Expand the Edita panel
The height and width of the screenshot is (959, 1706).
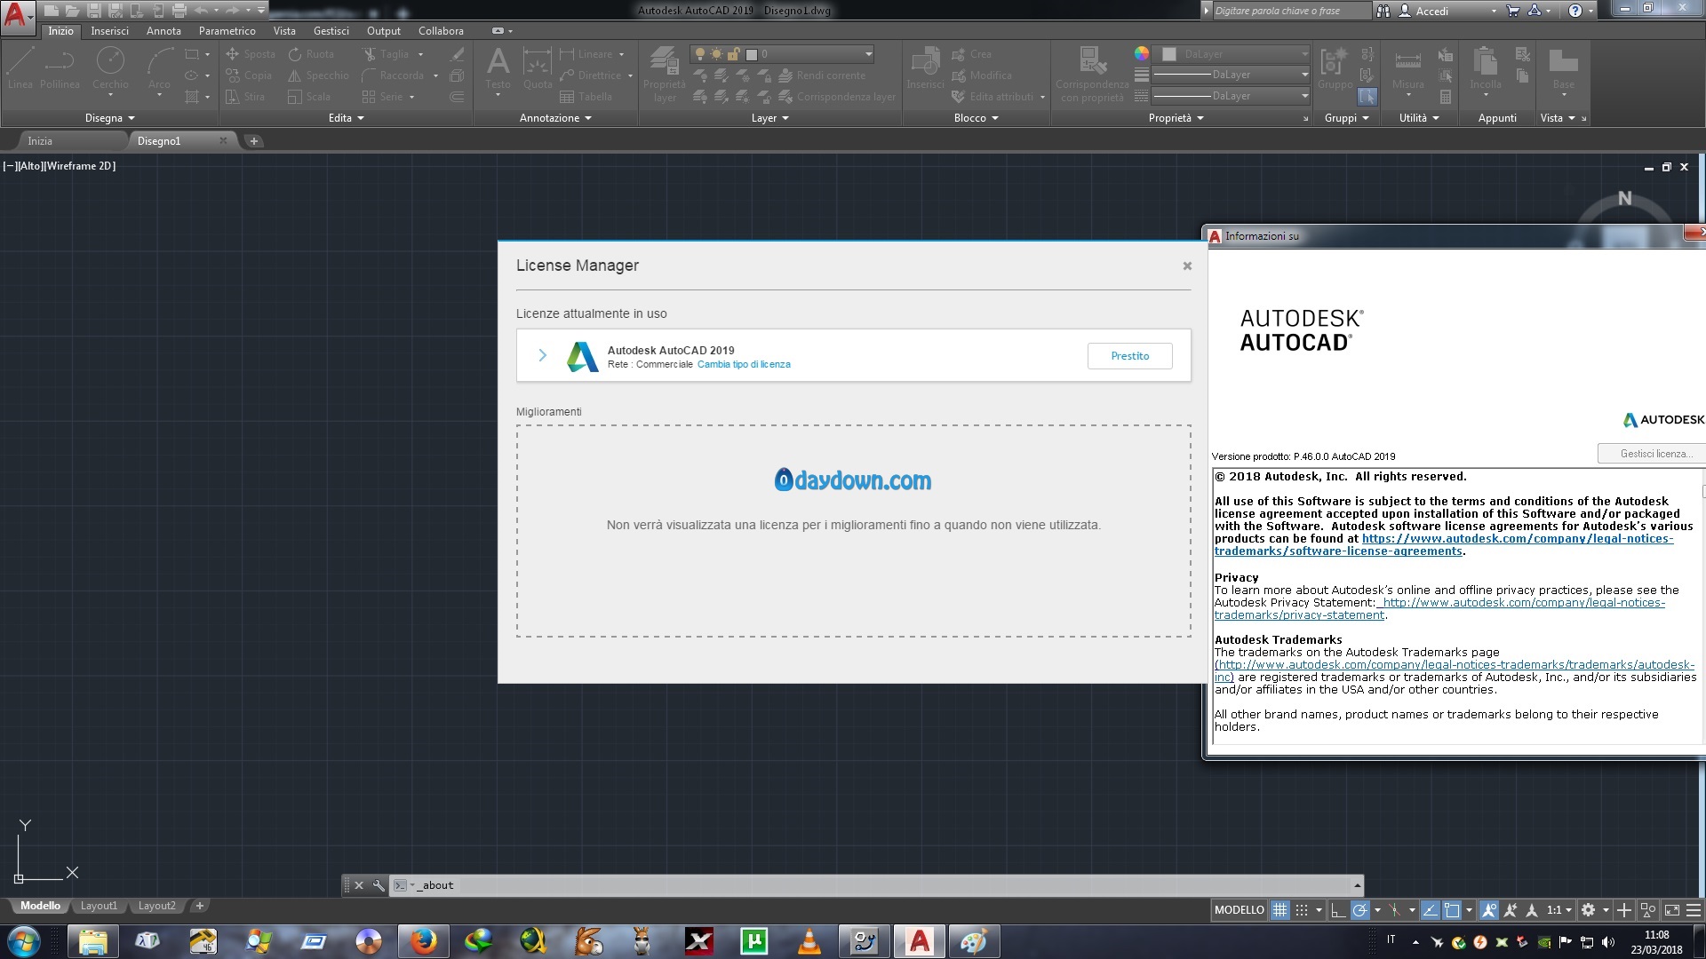(347, 118)
